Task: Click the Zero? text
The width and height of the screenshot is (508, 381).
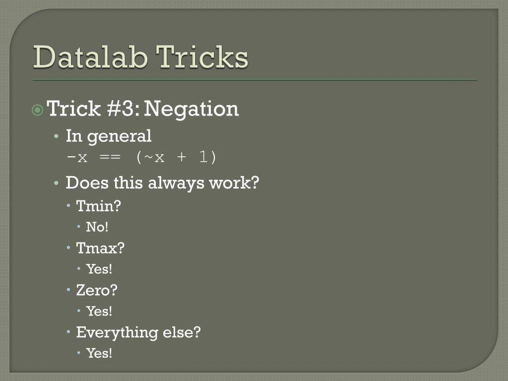Action: tap(97, 290)
